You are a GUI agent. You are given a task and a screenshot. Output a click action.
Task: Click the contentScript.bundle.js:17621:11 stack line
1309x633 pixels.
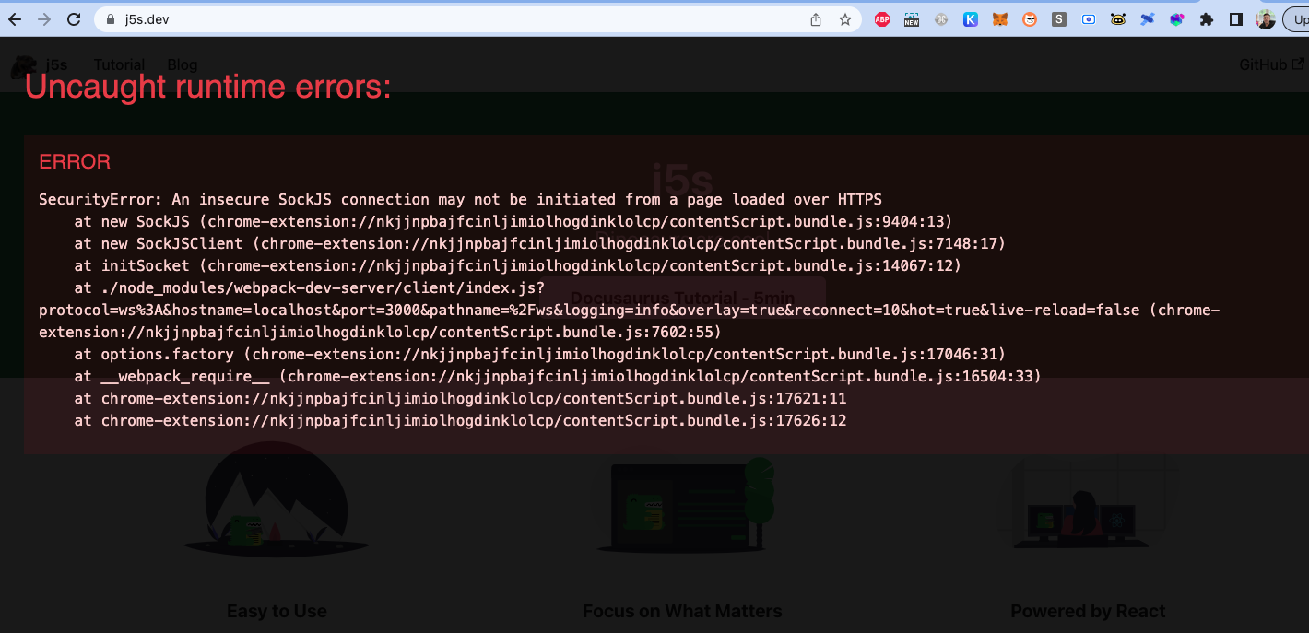(x=460, y=399)
